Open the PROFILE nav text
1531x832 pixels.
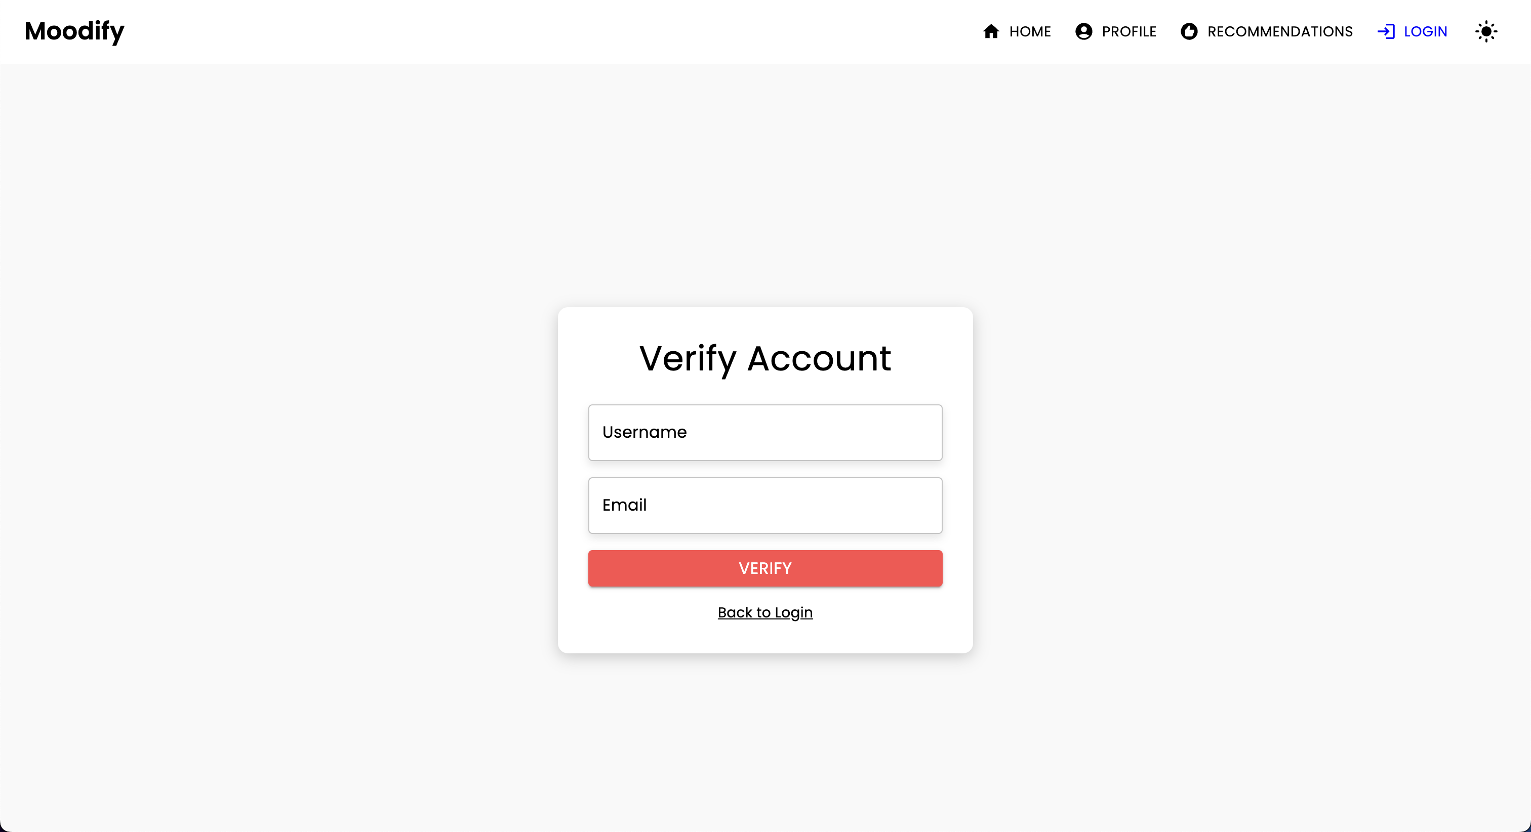1129,31
